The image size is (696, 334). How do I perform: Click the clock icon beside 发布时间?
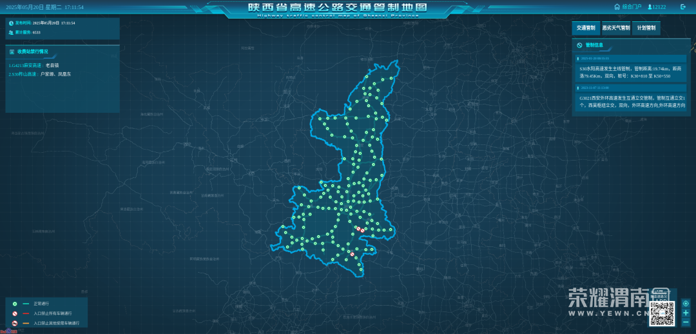12,23
